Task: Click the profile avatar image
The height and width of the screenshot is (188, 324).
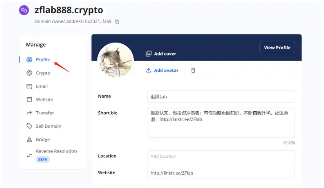Action: click(116, 60)
